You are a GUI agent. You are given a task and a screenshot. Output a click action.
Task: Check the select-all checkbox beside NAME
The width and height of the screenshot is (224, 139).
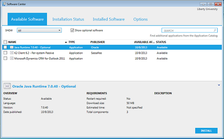point(5,42)
